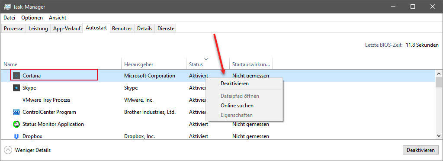Viewport: 443px width, 161px height.
Task: Open the Ansicht menu
Action: pyautogui.click(x=58, y=17)
